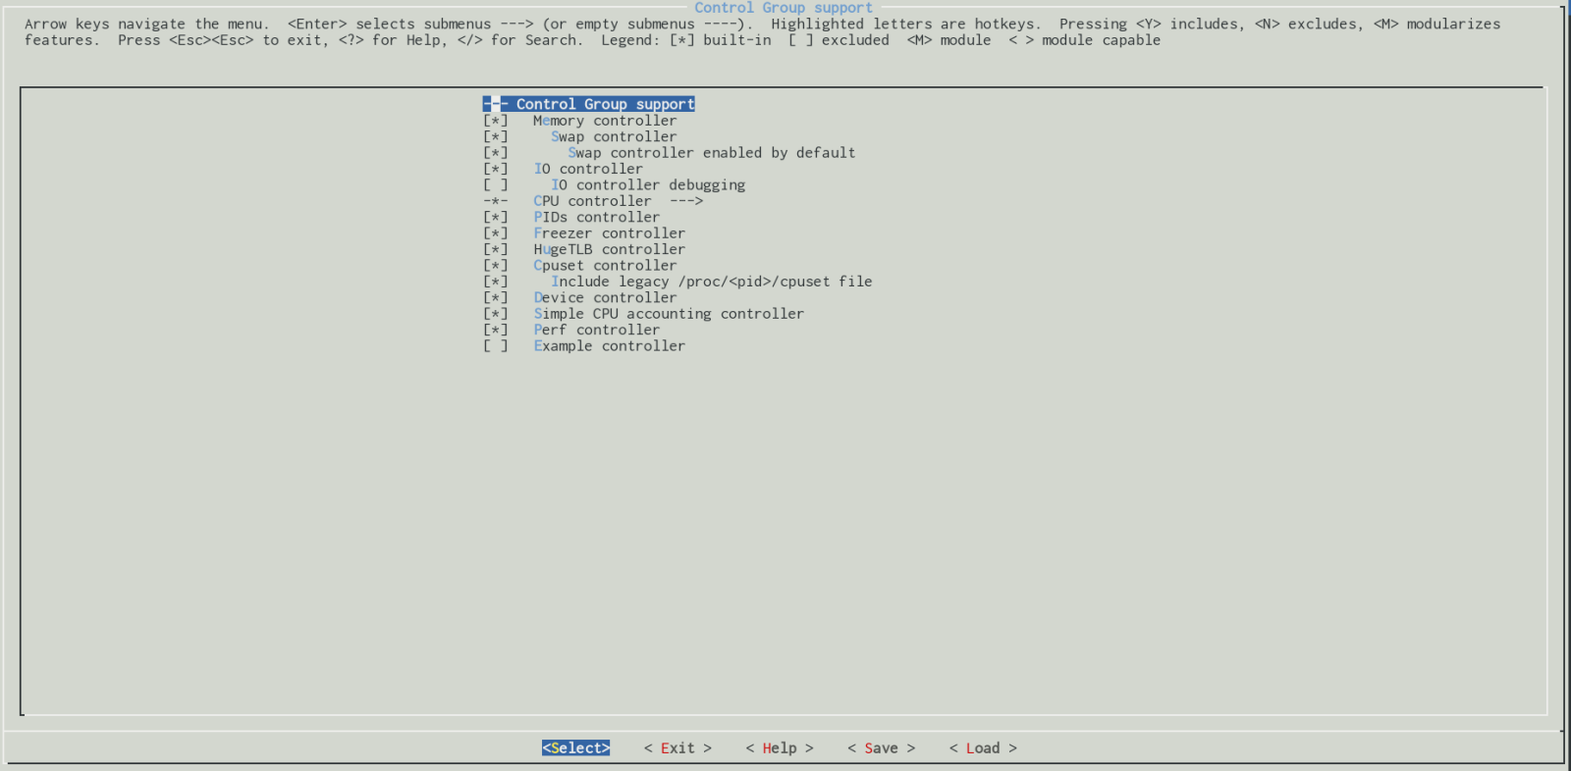Highlight the HugeTLB controller entry
This screenshot has width=1571, height=771.
click(609, 250)
